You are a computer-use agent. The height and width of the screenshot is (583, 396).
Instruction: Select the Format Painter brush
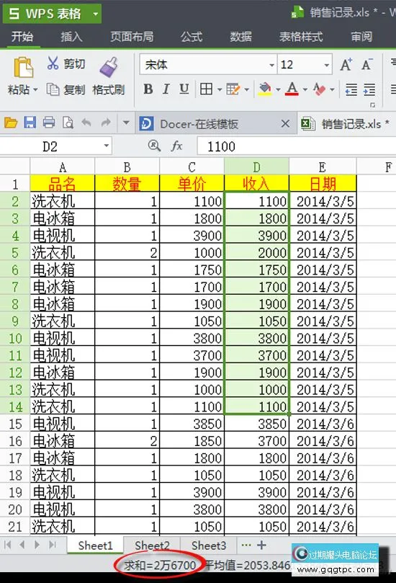(109, 67)
